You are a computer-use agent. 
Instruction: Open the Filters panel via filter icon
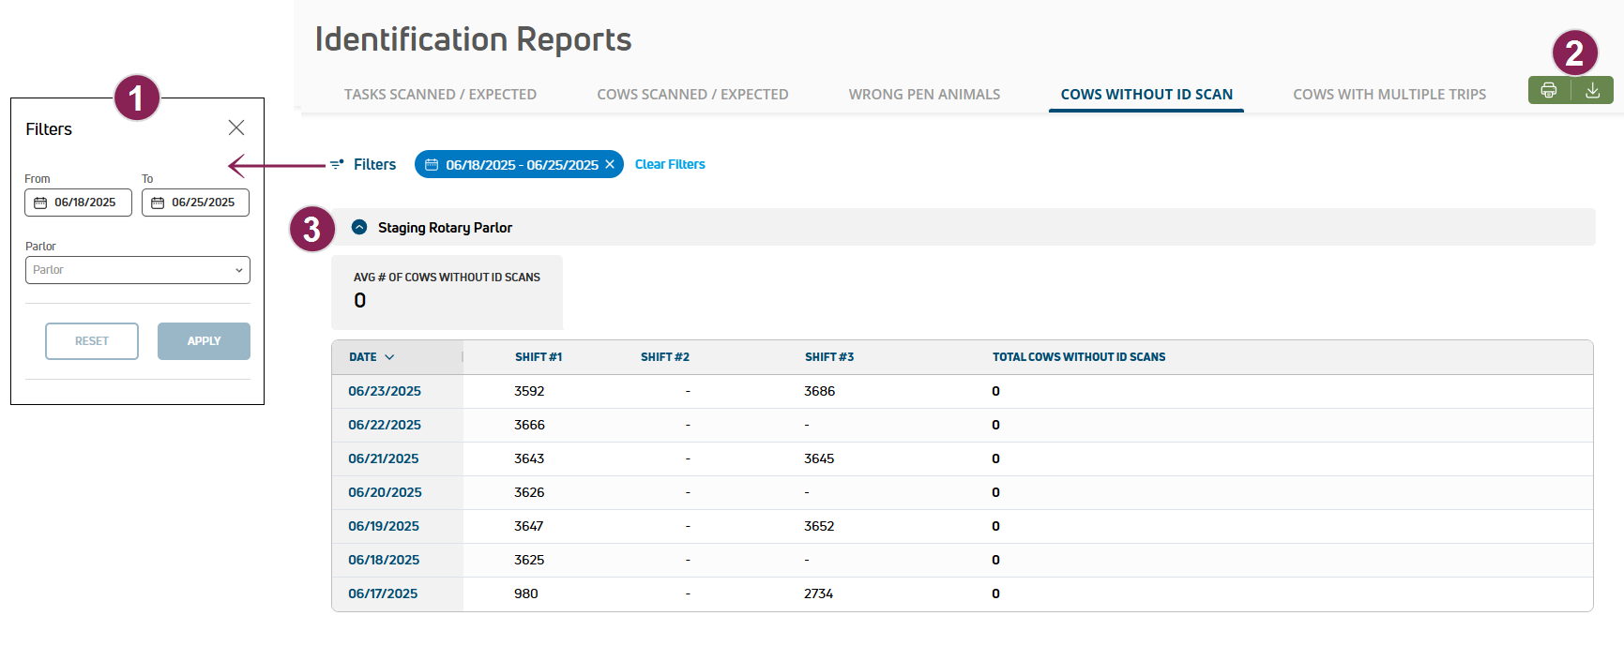coord(337,164)
